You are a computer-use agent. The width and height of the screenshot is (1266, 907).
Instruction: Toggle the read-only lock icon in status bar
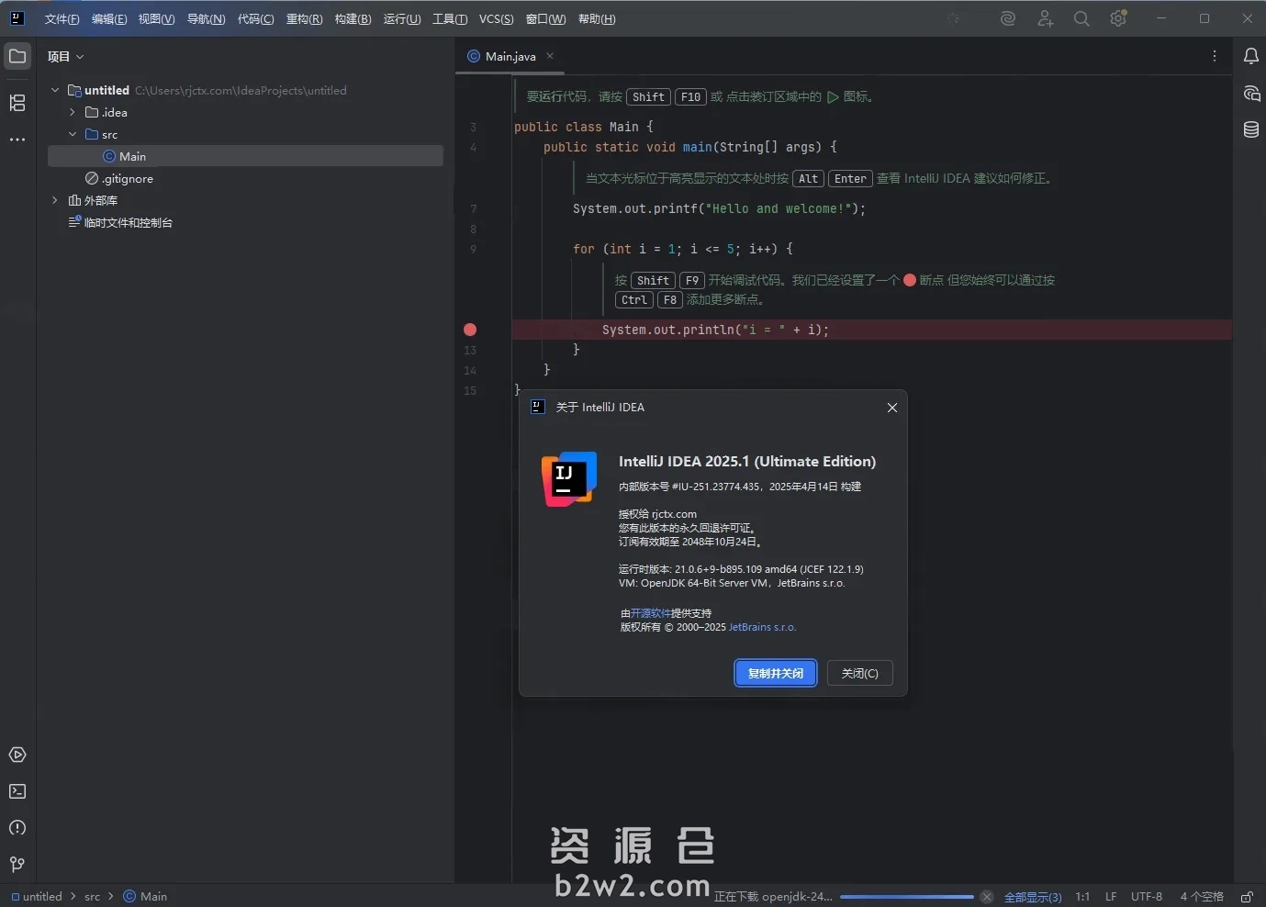(x=1247, y=897)
